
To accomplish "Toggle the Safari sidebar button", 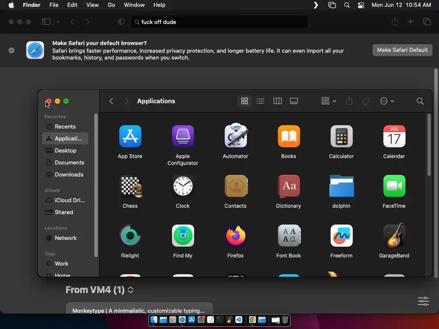I will pos(46,22).
